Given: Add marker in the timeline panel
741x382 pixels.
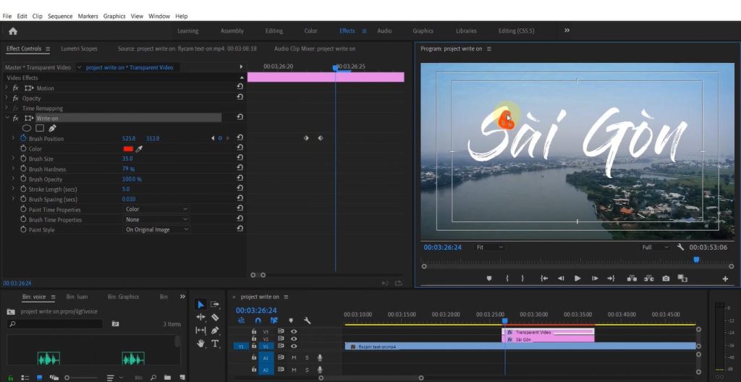Looking at the screenshot, I should tap(291, 321).
